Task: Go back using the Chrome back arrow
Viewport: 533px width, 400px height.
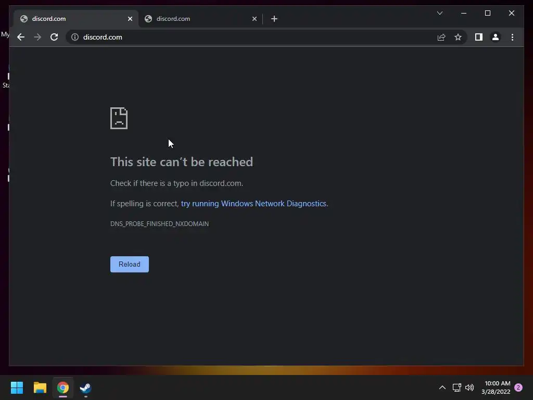Action: 21,37
